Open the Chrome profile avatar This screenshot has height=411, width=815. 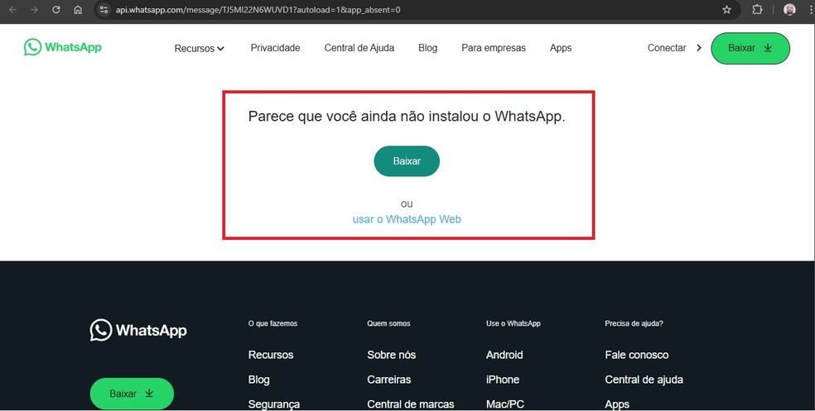[789, 10]
